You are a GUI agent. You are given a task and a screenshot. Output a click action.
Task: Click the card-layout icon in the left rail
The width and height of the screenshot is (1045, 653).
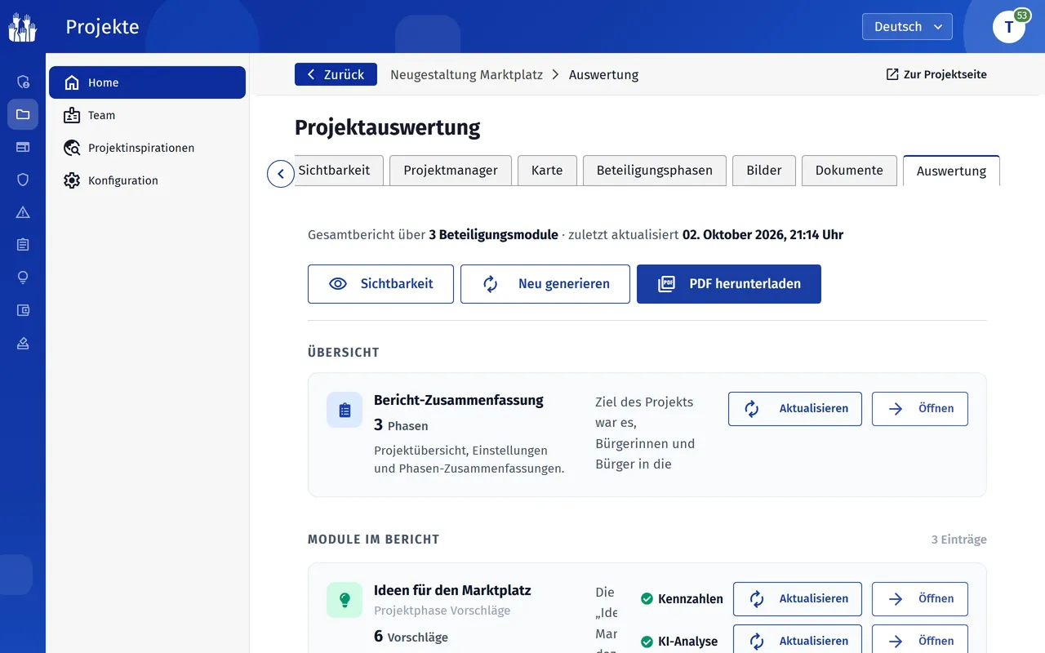coord(23,147)
